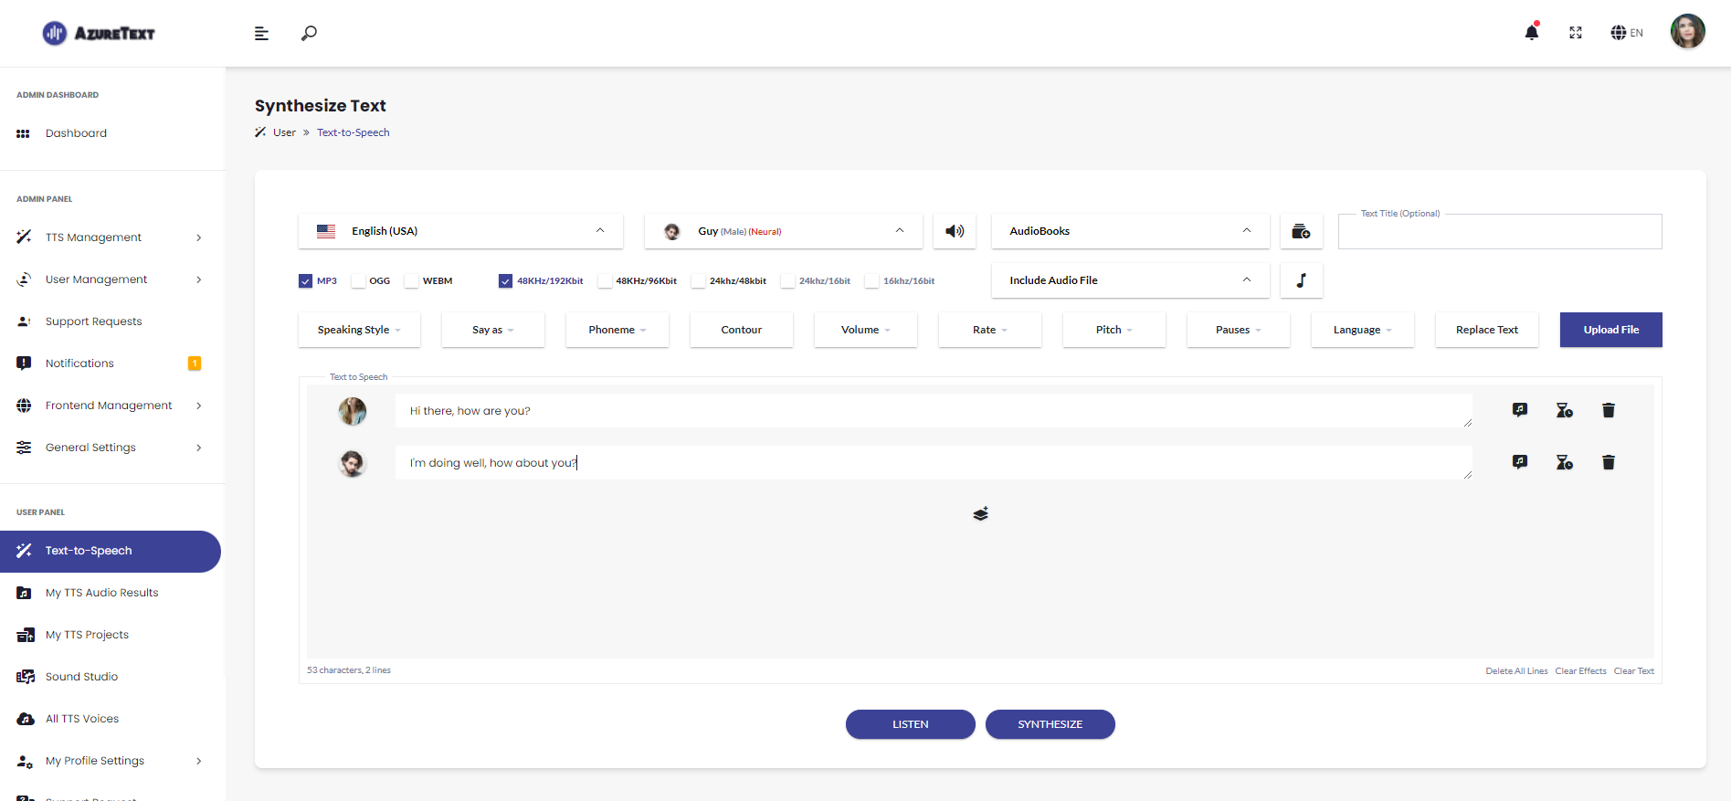The image size is (1731, 801).
Task: Preview the selected voice with speaker icon
Action: [x=955, y=231]
